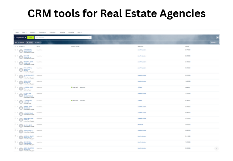Open the Customers dropdown in top navigation
The height and width of the screenshot is (161, 233).
[x=42, y=32]
